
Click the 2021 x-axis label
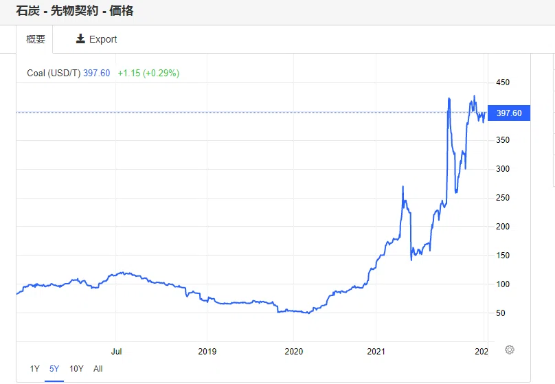tap(376, 352)
